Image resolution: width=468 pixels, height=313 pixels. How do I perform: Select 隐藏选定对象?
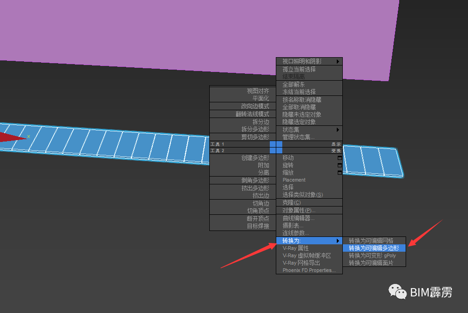(309, 122)
